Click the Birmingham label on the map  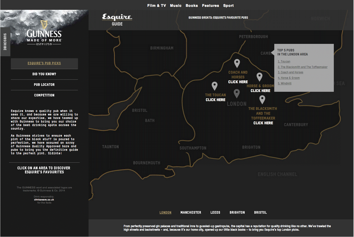coord(162,48)
